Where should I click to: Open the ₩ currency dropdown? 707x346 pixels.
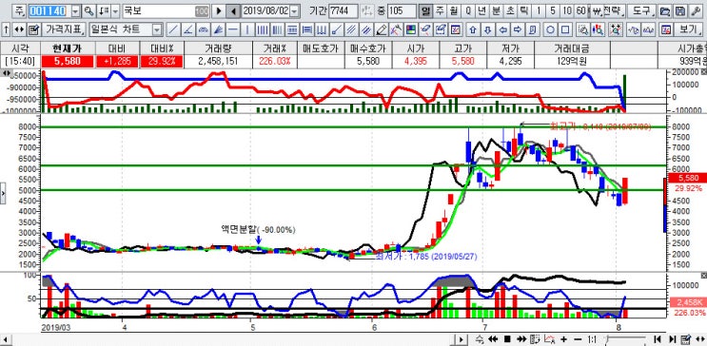point(597,10)
